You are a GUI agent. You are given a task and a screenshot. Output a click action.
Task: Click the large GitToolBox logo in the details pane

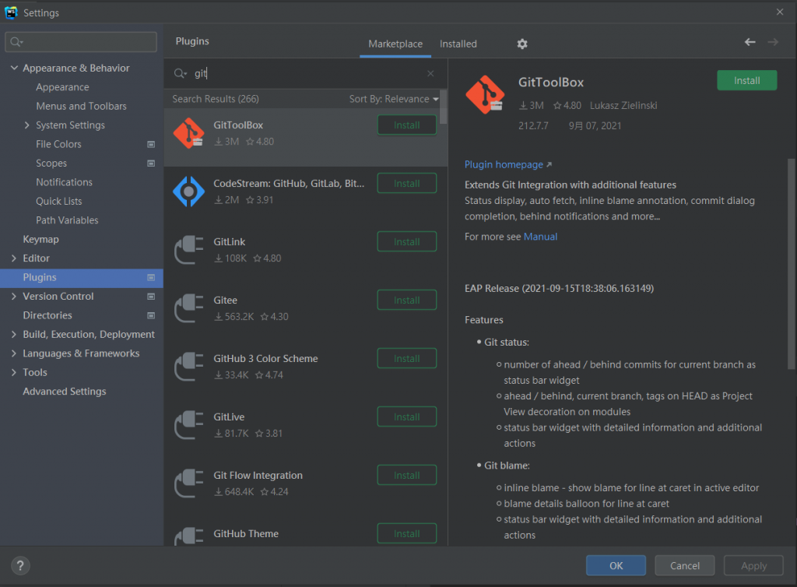click(x=485, y=94)
